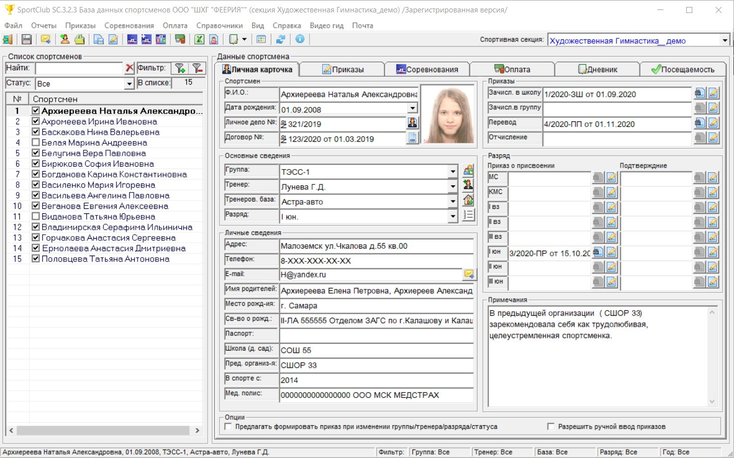Click the add athlete toolbar icon
The width and height of the screenshot is (734, 458).
[65, 39]
